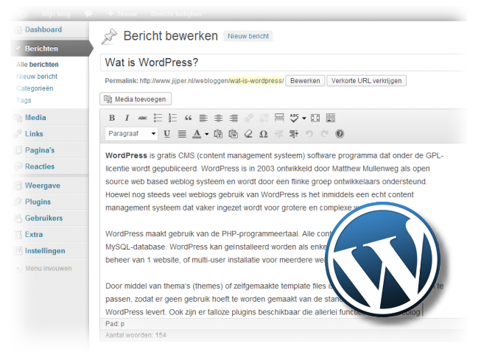Image resolution: width=481 pixels, height=357 pixels.
Task: Click Nieuw bericht button beside heading
Action: coord(248,36)
